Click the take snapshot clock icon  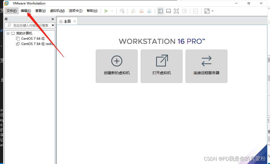point(133,11)
